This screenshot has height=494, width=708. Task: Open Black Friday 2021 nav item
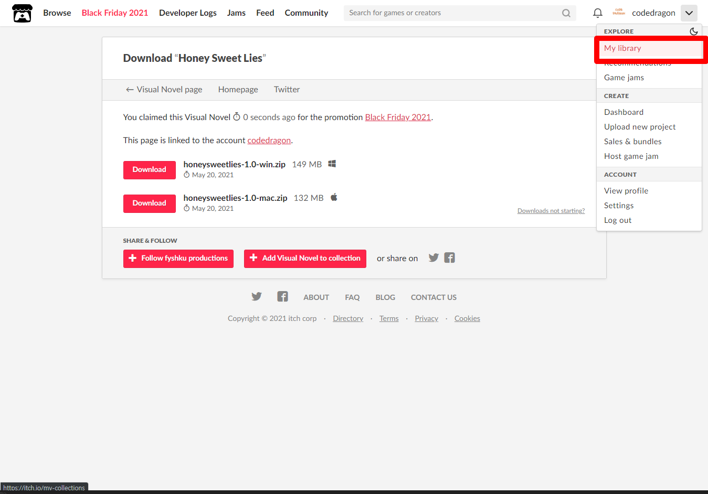click(115, 13)
